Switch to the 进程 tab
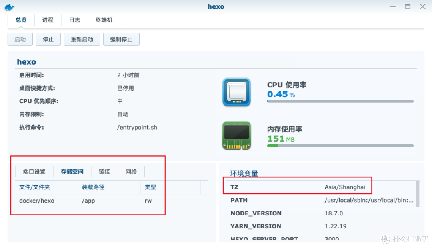 [x=48, y=20]
